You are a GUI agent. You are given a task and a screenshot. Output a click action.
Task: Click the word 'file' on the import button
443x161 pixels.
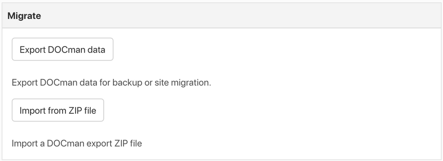(x=90, y=110)
